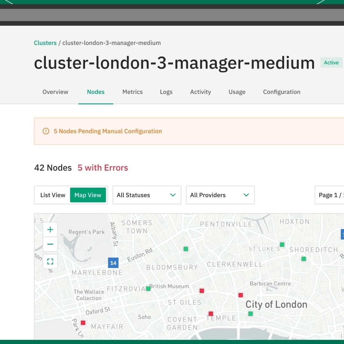The width and height of the screenshot is (344, 344).
Task: Click the 5 Nodes Pending Manual Configuration alert
Action: (189, 131)
